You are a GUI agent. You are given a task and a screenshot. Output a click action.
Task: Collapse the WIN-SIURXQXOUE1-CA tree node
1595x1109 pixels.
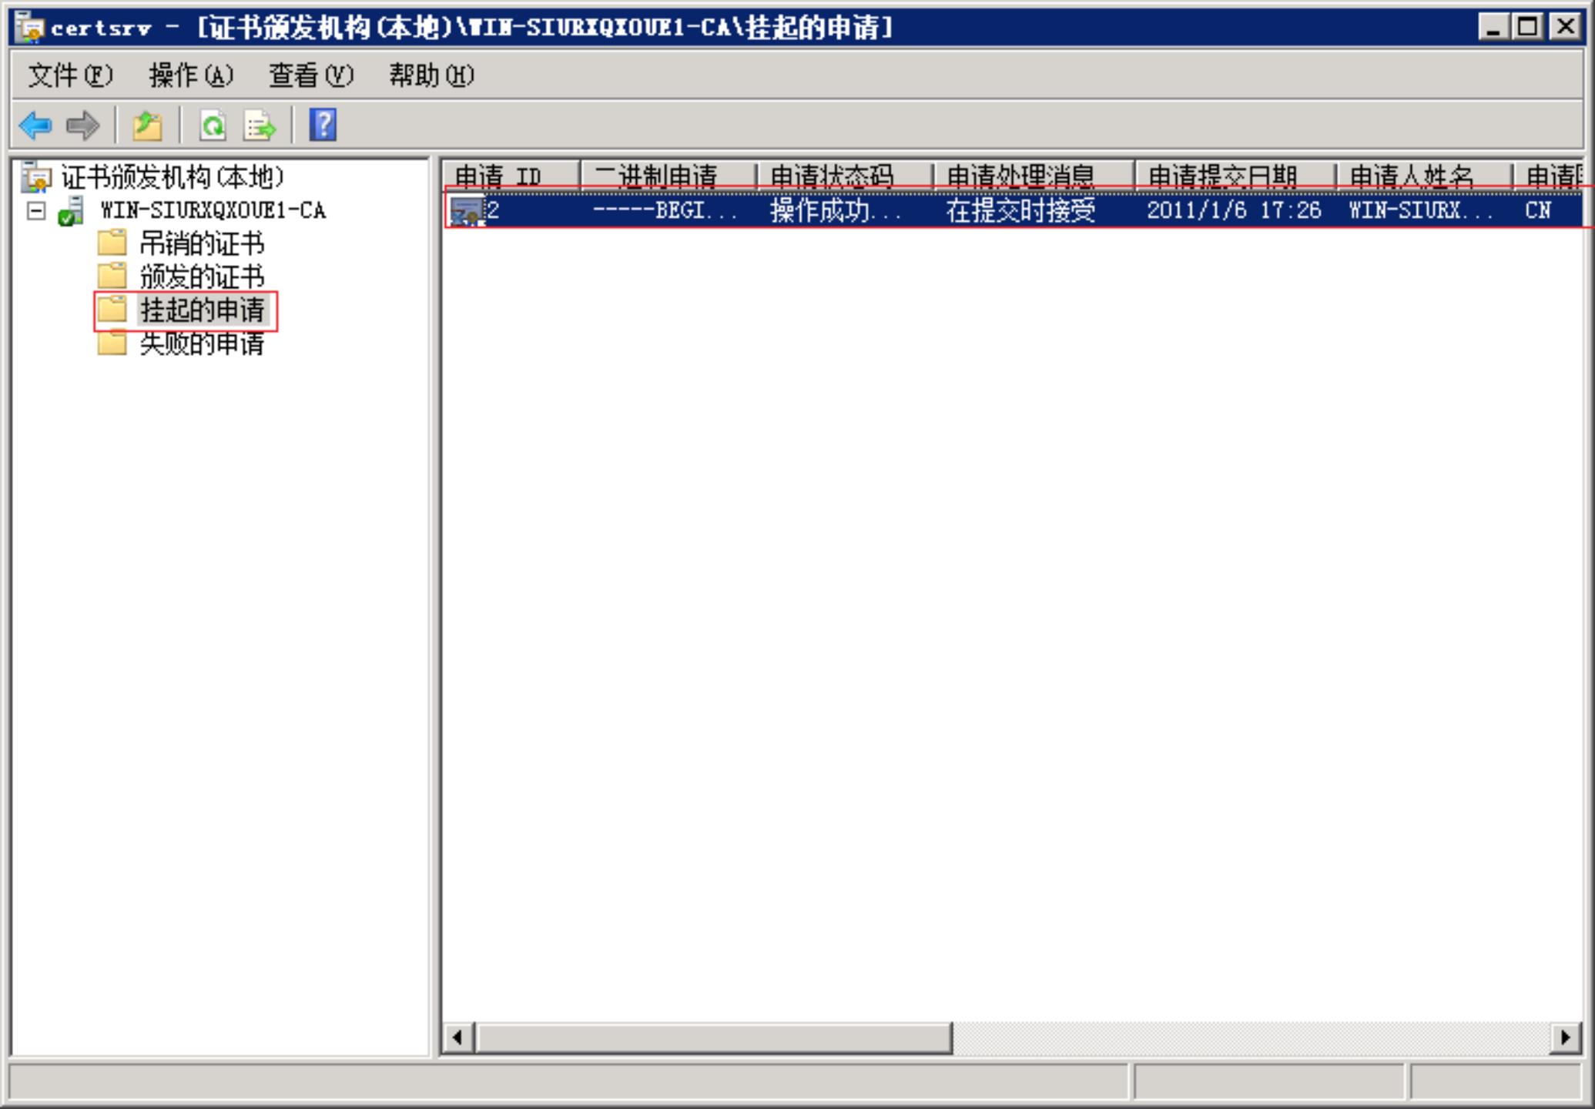[35, 211]
